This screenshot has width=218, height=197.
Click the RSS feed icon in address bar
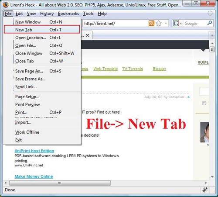click(151, 23)
